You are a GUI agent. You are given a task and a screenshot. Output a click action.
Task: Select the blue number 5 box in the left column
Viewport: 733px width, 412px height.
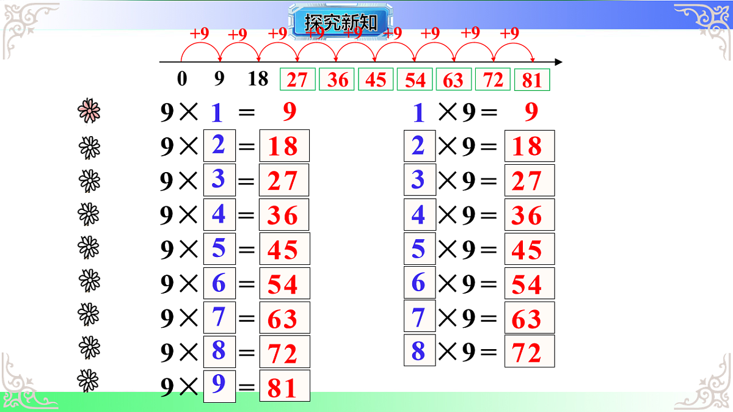(x=219, y=249)
